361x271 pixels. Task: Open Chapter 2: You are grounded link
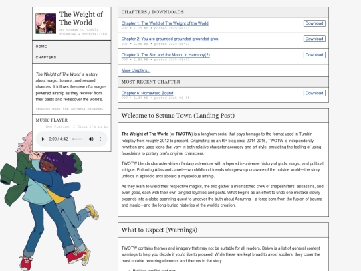click(170, 39)
